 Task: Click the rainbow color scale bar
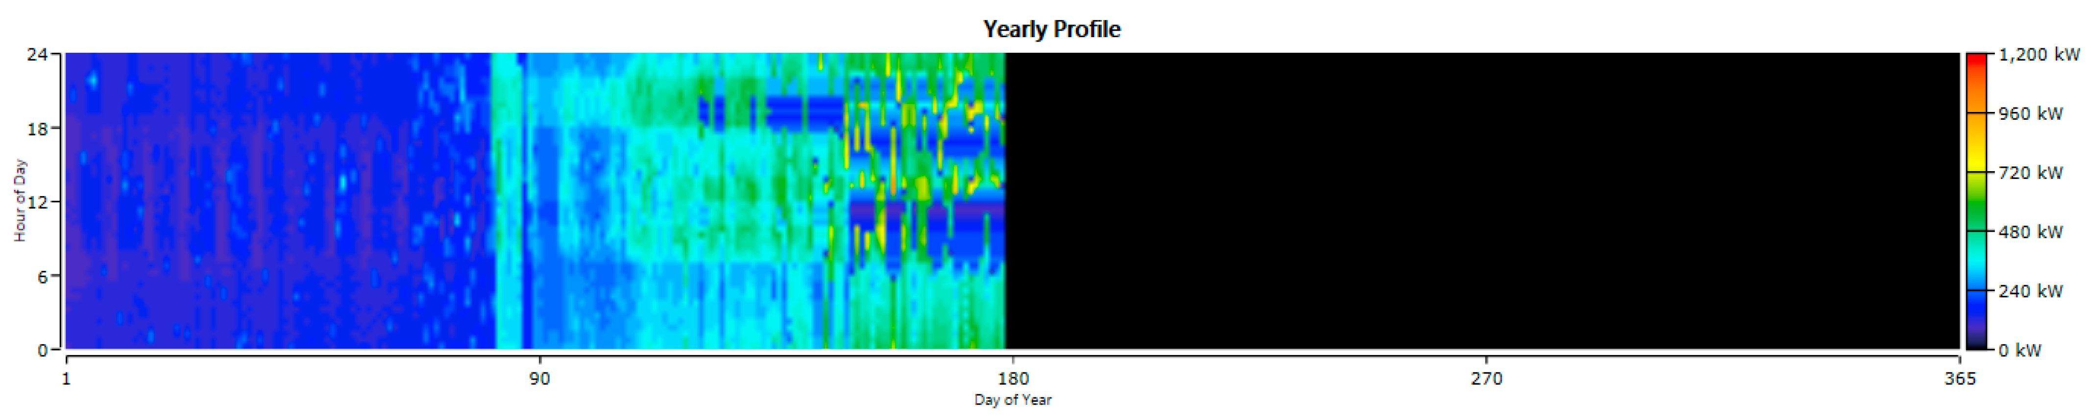click(1976, 201)
